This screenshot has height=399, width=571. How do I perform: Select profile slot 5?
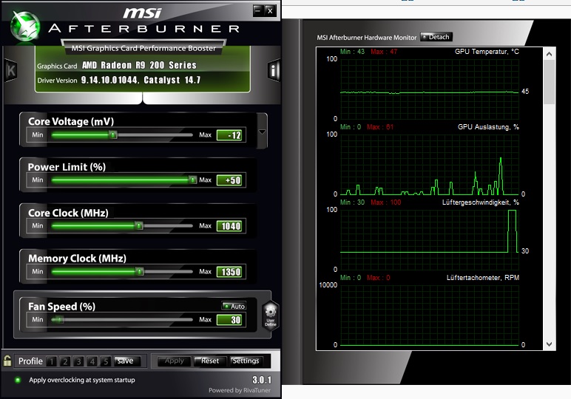(x=106, y=361)
